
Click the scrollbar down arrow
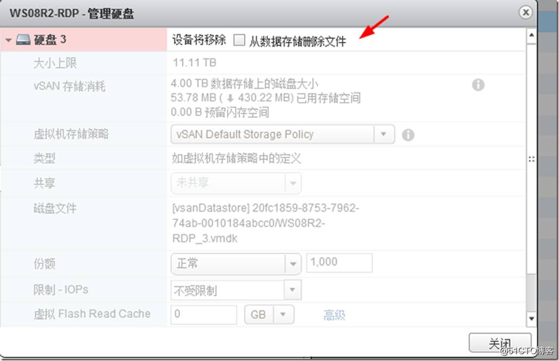pyautogui.click(x=531, y=319)
